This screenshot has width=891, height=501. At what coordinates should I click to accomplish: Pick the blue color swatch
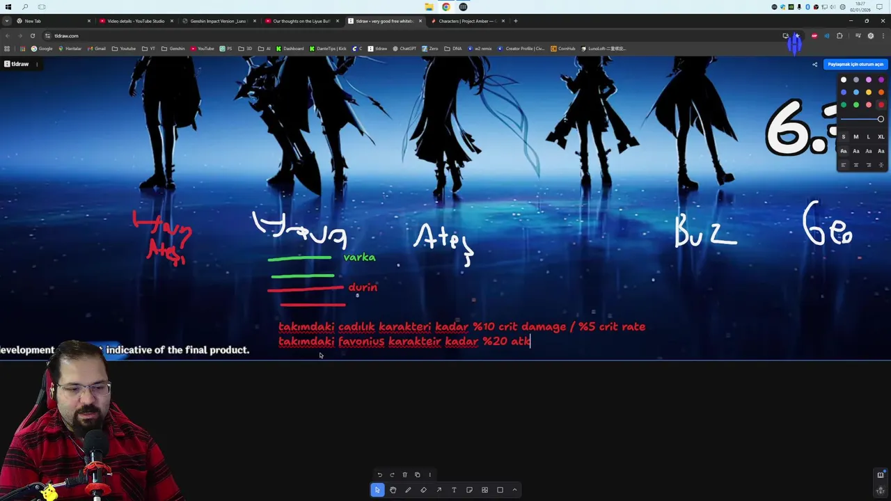click(x=844, y=93)
